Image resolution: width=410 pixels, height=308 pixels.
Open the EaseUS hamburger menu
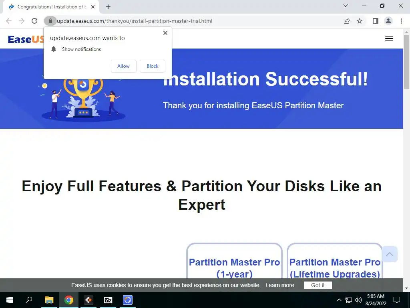coord(389,38)
